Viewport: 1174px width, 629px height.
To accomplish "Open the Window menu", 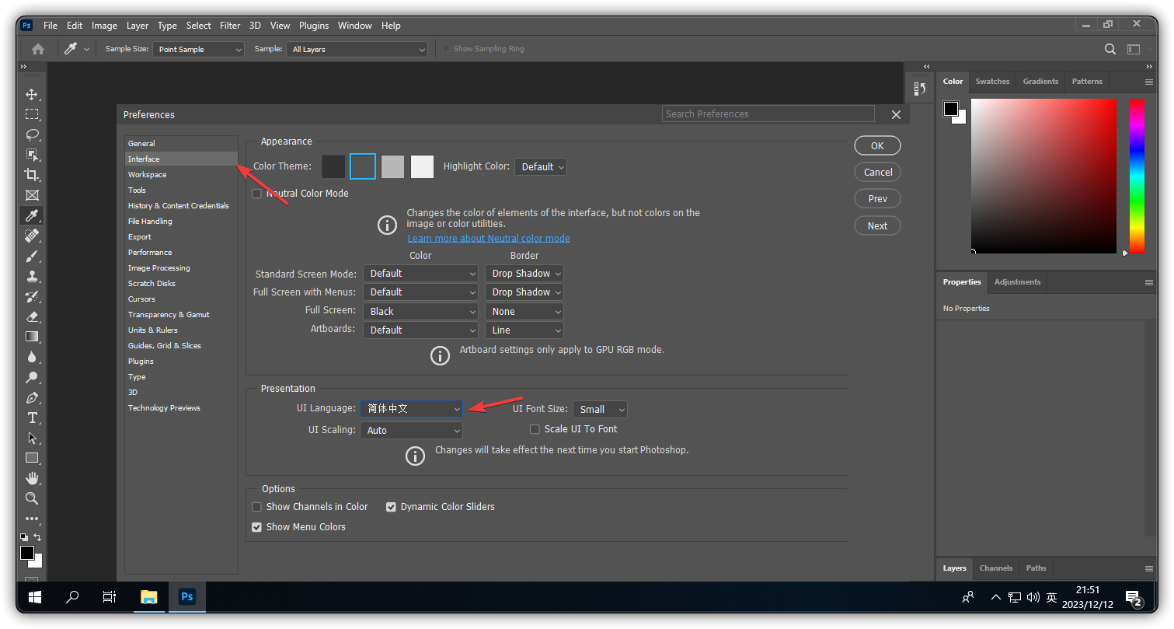I will [355, 26].
